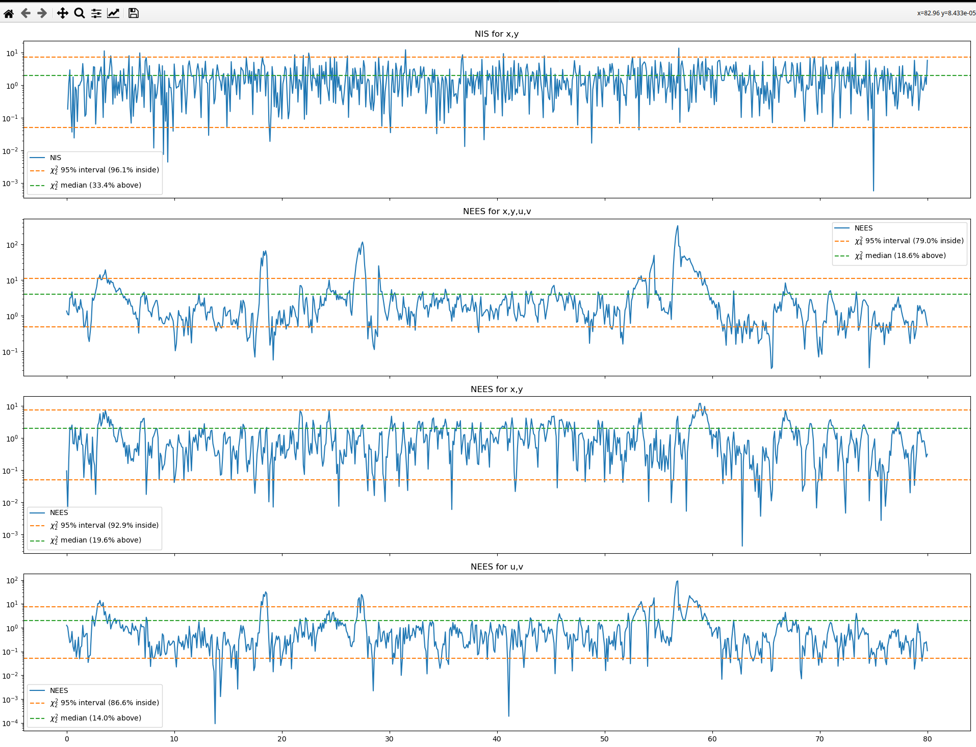Click '79.0% inside' legend entry text
The height and width of the screenshot is (747, 976).
coord(914,241)
